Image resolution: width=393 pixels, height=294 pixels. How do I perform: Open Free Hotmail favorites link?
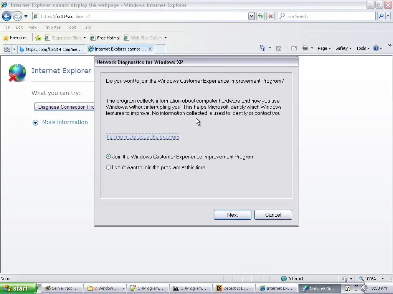[x=105, y=38]
